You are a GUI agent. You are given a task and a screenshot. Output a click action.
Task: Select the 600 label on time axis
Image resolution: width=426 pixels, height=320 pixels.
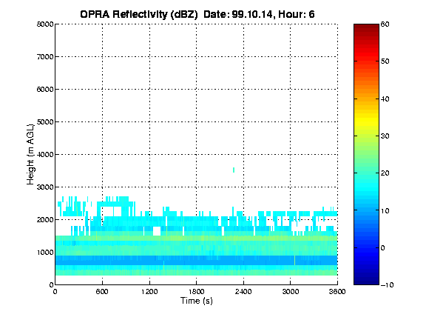click(x=102, y=292)
